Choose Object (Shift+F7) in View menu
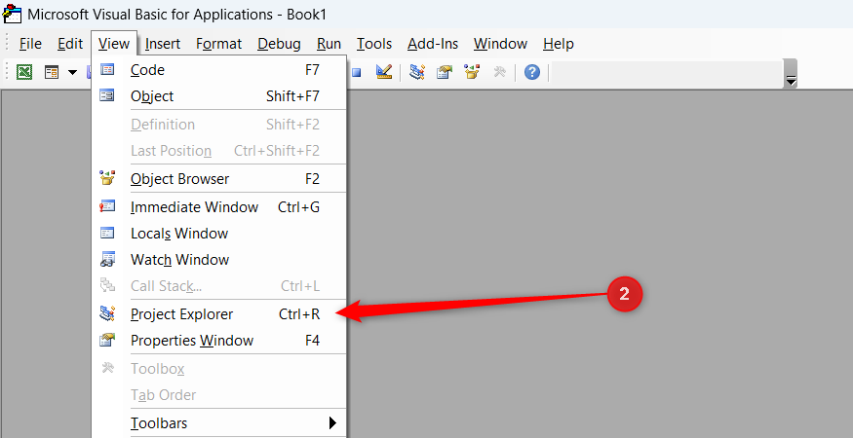Screen dimensions: 853x438 (219, 95)
